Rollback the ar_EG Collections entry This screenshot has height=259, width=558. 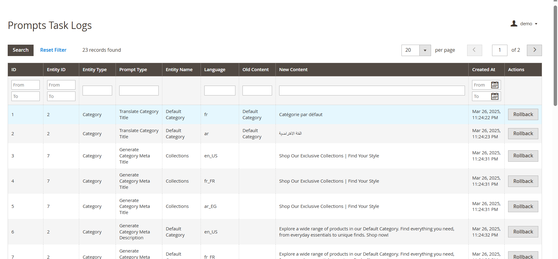(x=523, y=206)
